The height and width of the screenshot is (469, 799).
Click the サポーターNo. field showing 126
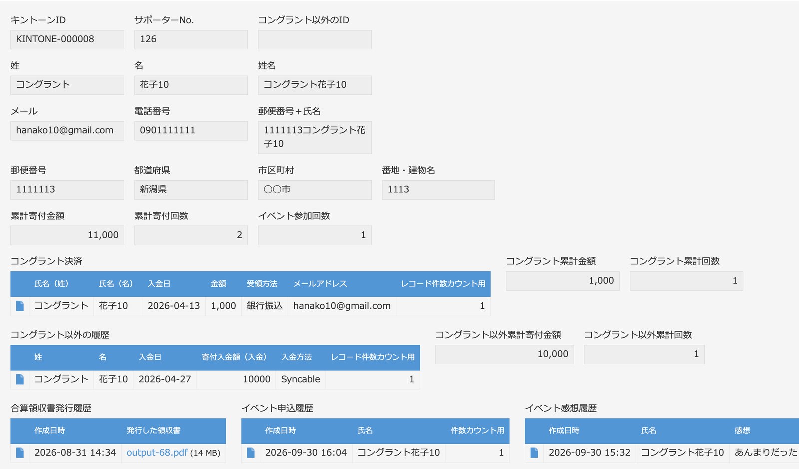(x=191, y=39)
